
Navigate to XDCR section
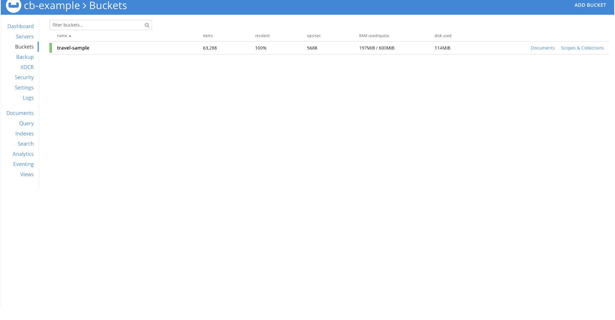[27, 67]
